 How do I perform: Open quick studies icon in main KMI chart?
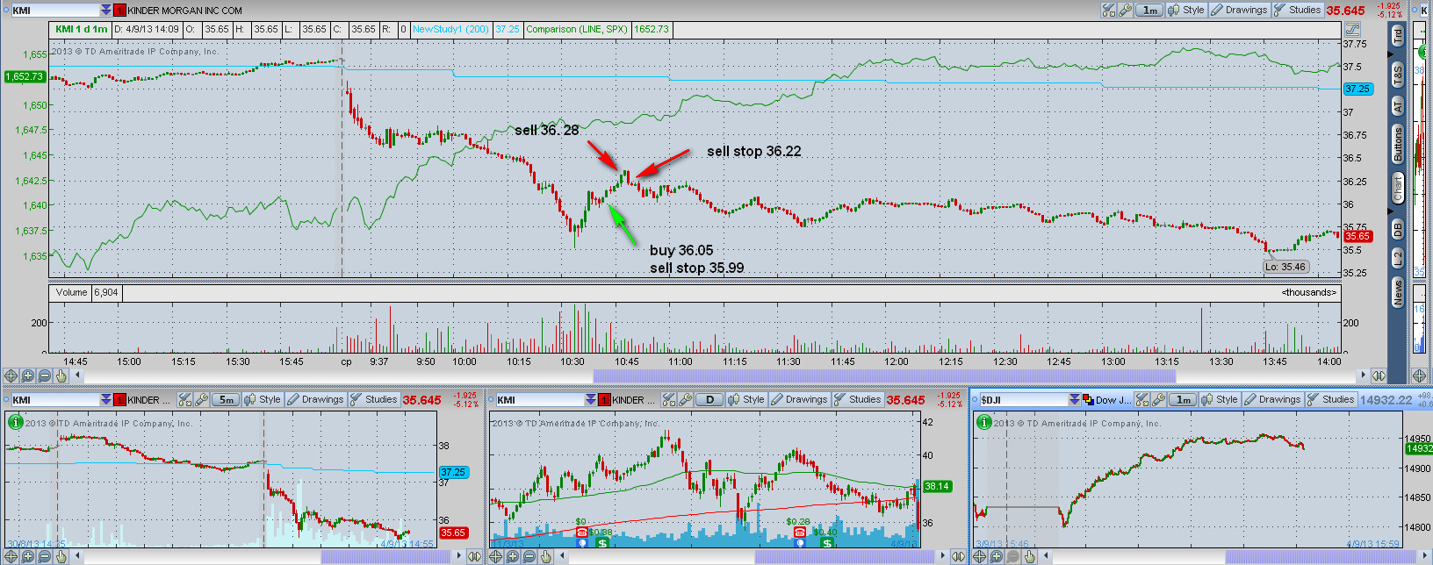coord(1110,10)
